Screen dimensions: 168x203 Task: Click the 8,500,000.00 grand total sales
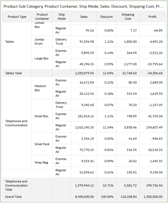[85, 197]
